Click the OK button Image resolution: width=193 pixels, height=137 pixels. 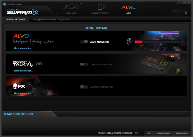coord(149,133)
